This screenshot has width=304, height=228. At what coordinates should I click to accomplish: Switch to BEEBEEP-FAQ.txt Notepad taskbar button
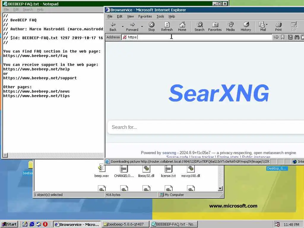coord(174,224)
